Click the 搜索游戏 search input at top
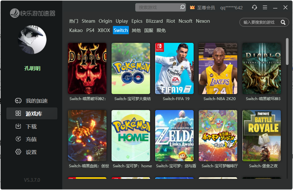 click(x=161, y=7)
